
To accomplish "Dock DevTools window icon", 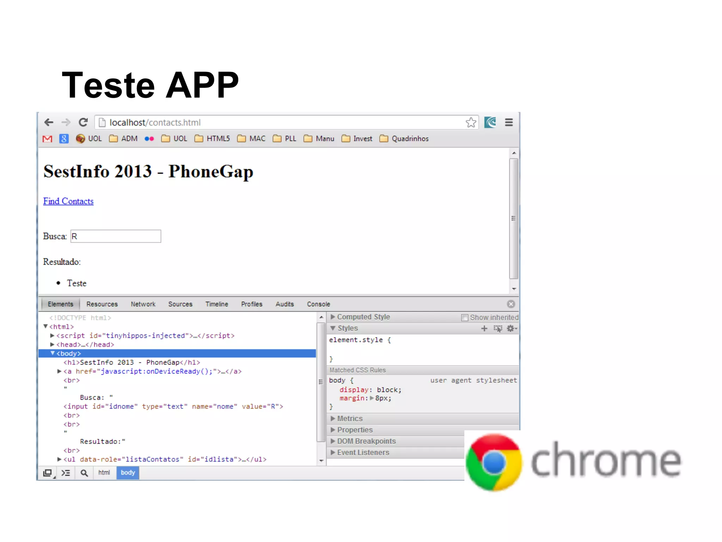I will point(48,473).
